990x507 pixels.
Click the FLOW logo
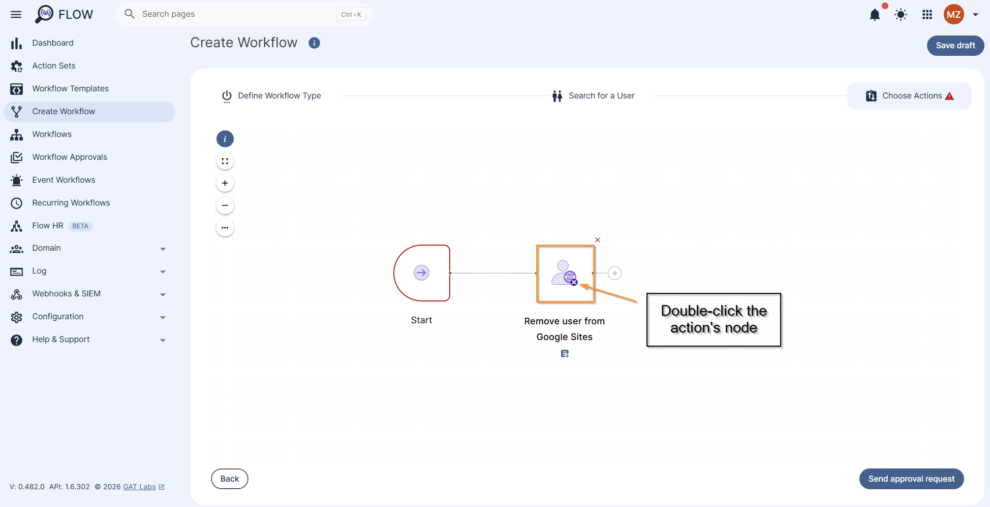[x=64, y=14]
